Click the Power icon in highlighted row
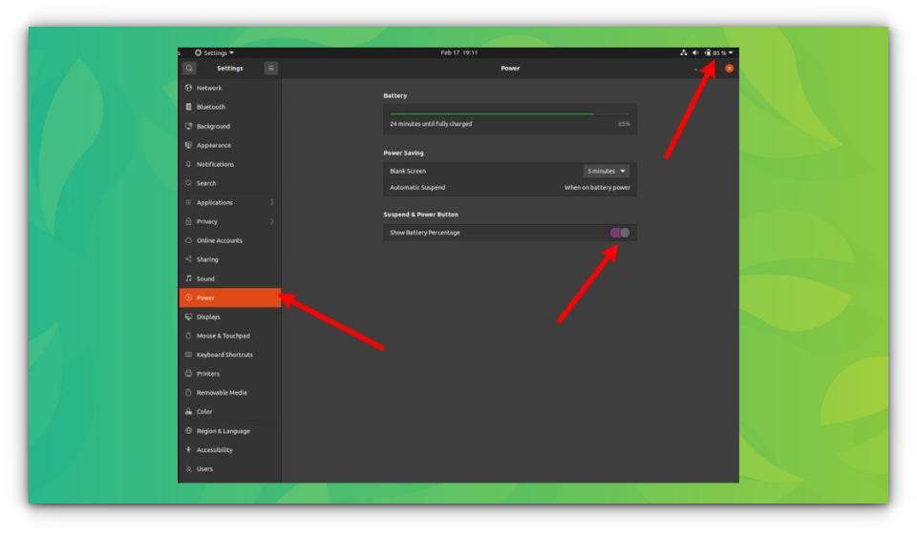 (x=188, y=298)
